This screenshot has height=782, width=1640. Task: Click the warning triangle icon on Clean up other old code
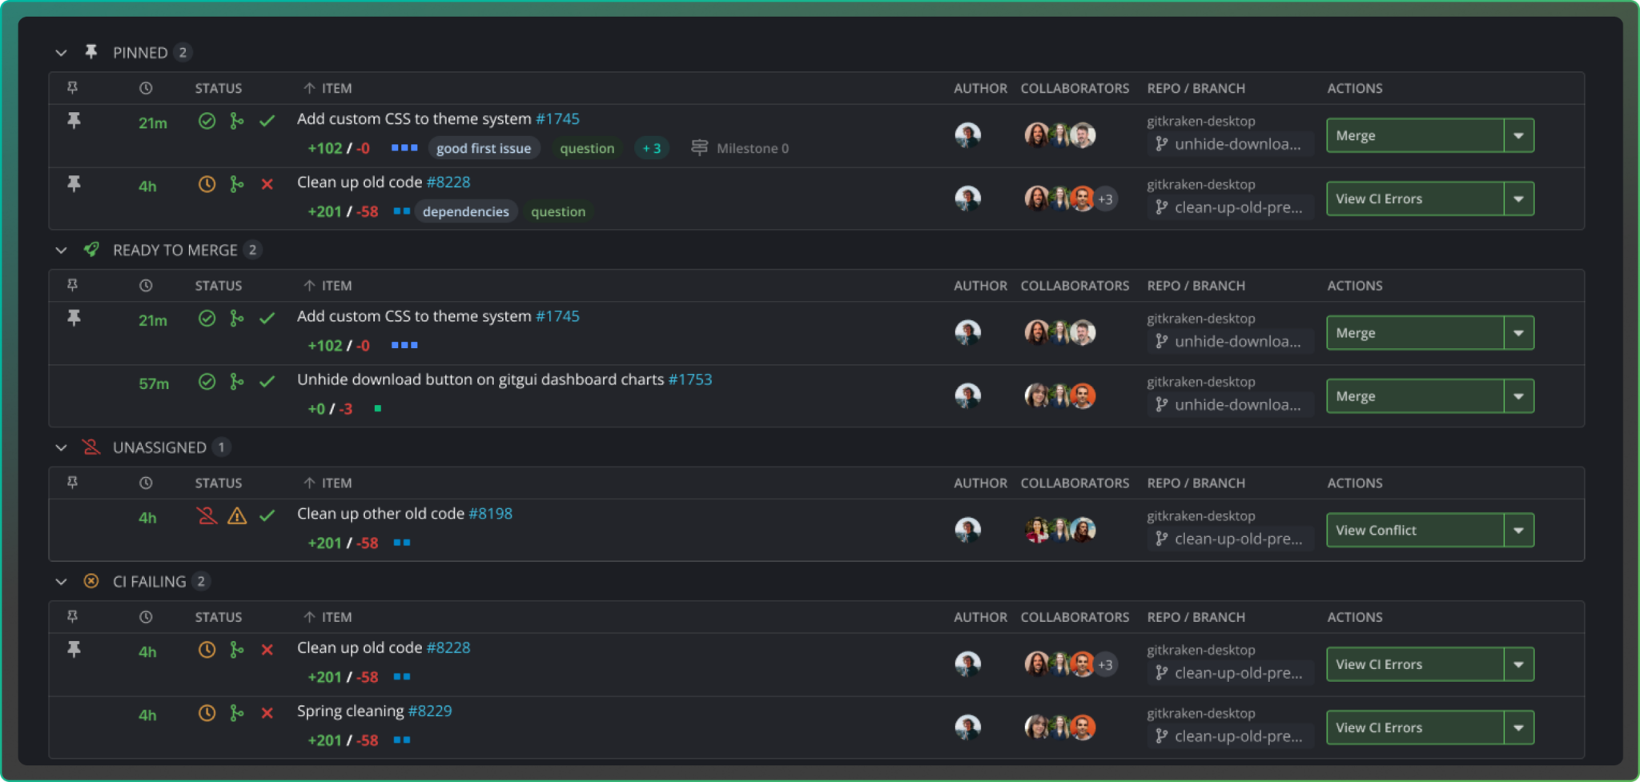click(x=237, y=517)
